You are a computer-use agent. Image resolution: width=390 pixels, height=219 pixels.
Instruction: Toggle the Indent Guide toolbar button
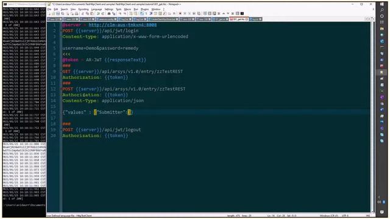(x=151, y=13)
